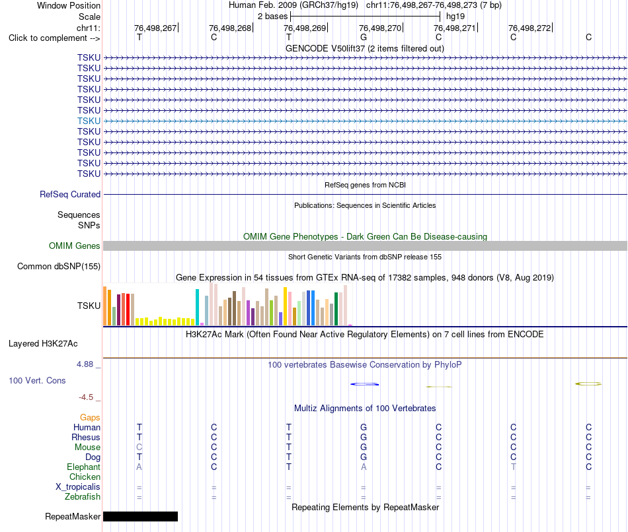Click the black RepeatMasker repeat block
Image resolution: width=628 pixels, height=532 pixels.
[x=140, y=516]
